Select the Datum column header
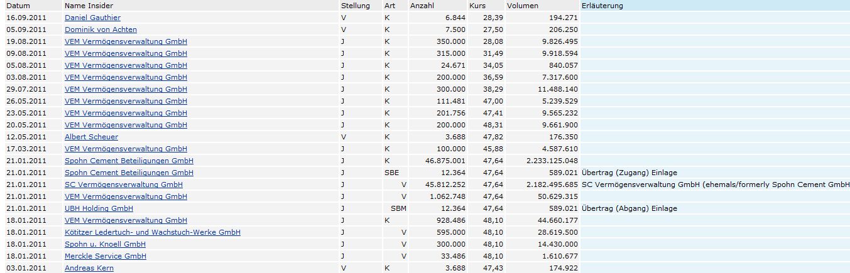Viewport: 850px width, 273px height. click(x=18, y=6)
